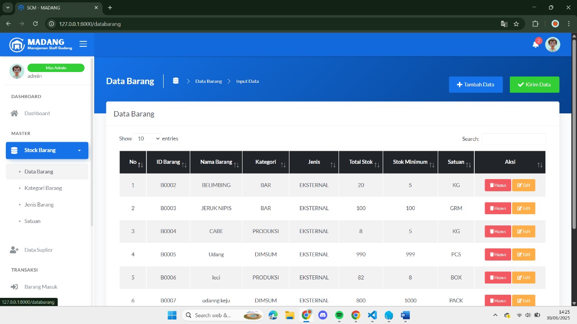Open Data Suplier in sidebar

38,250
